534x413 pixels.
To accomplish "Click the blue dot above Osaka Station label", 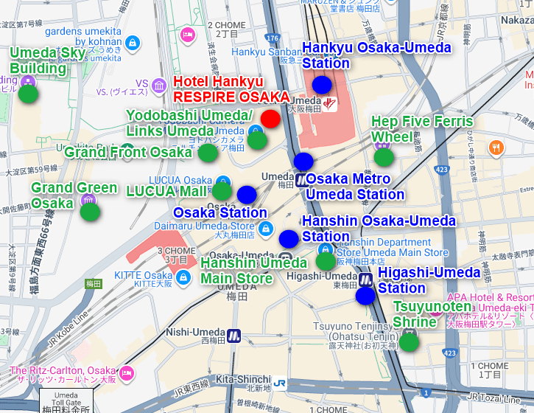I will coord(247,195).
